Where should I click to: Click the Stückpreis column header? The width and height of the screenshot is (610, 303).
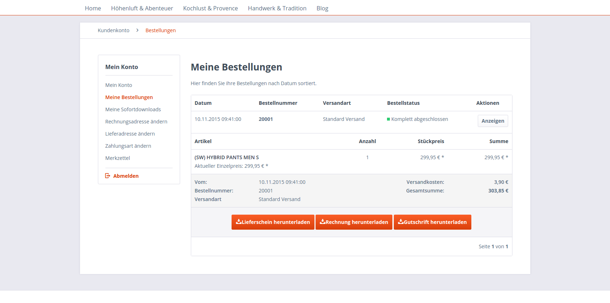coord(431,141)
